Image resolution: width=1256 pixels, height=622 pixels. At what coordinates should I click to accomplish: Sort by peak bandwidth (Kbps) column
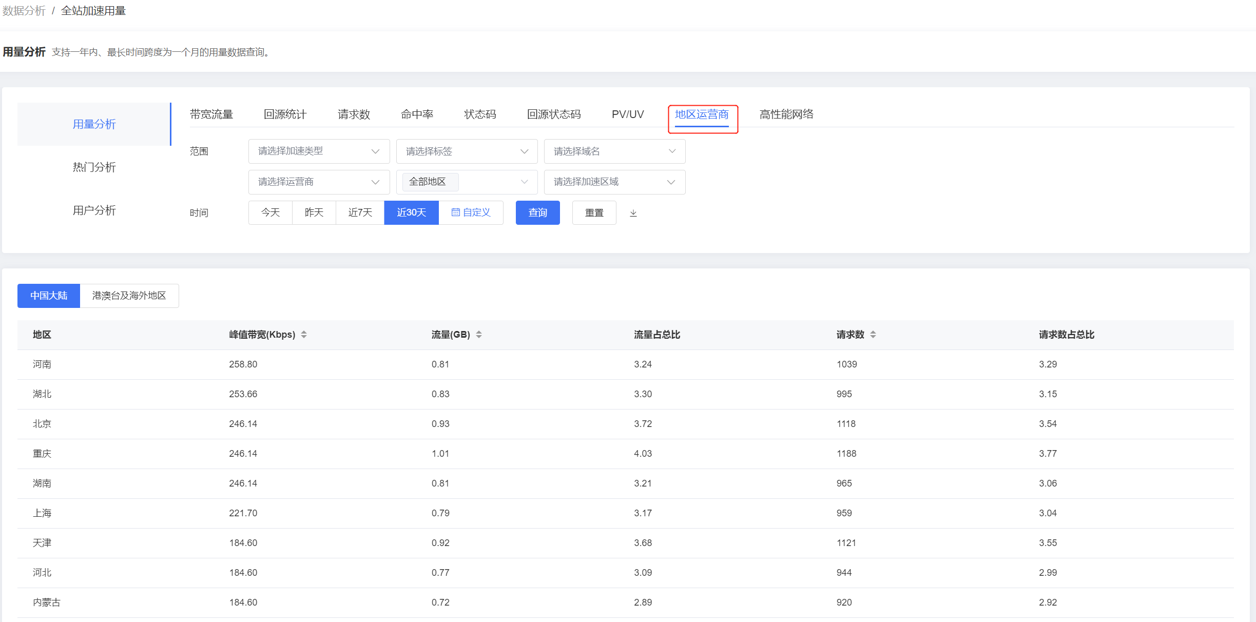point(304,335)
